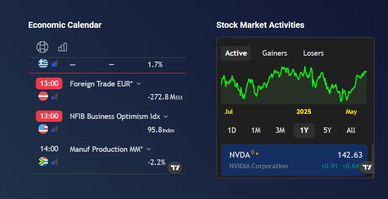Viewport: 388px width, 199px height.
Task: Click the United States flag icon
Action: (43, 129)
